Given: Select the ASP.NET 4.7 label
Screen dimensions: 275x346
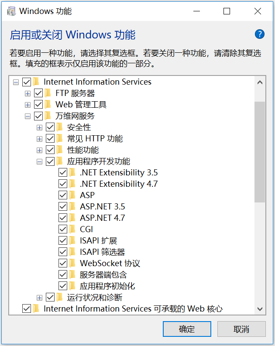Looking at the screenshot, I should (x=103, y=218).
